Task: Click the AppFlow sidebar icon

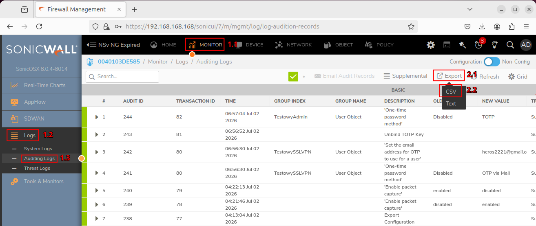Action: [x=14, y=102]
